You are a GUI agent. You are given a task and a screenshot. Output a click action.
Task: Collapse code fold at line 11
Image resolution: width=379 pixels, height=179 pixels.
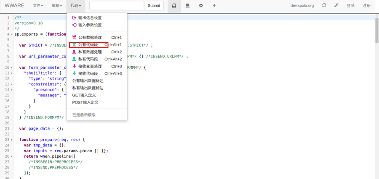click(11, 73)
